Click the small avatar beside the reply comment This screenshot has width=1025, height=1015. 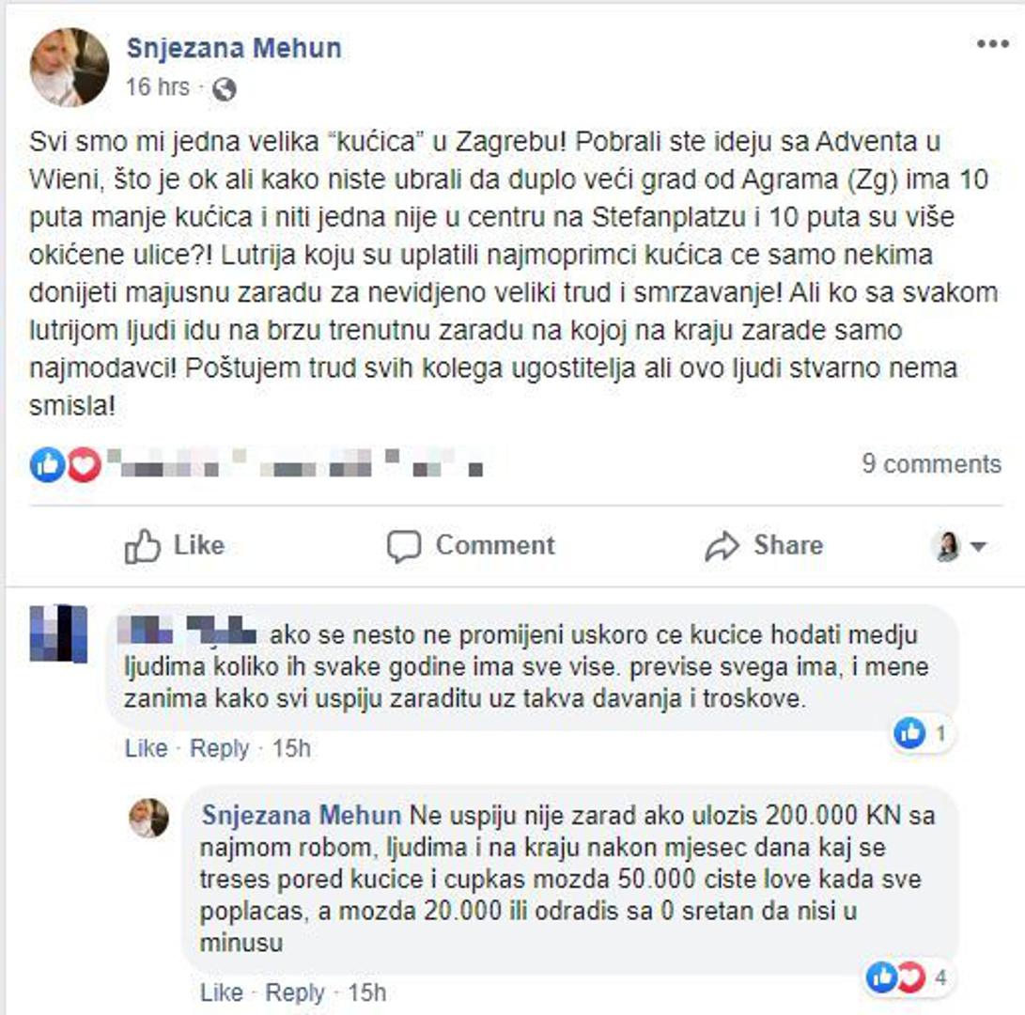click(149, 819)
